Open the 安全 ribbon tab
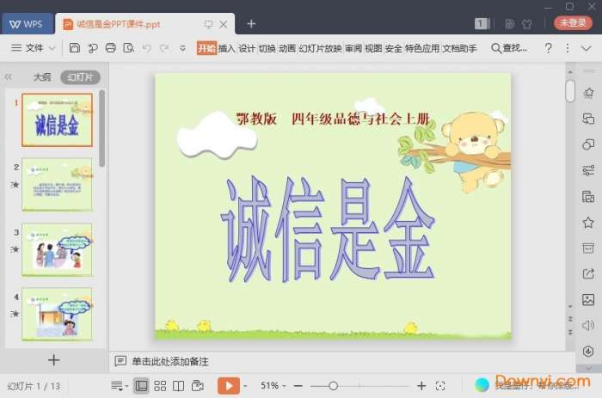Image resolution: width=602 pixels, height=398 pixels. (394, 48)
